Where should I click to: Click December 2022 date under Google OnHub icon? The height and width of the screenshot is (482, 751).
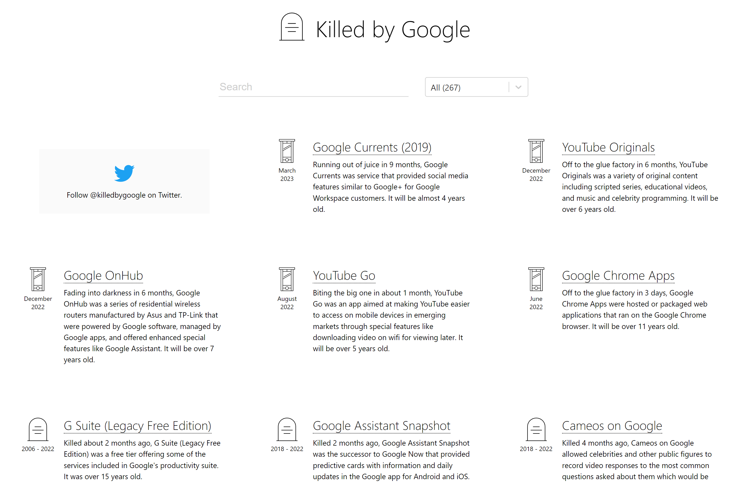[38, 303]
